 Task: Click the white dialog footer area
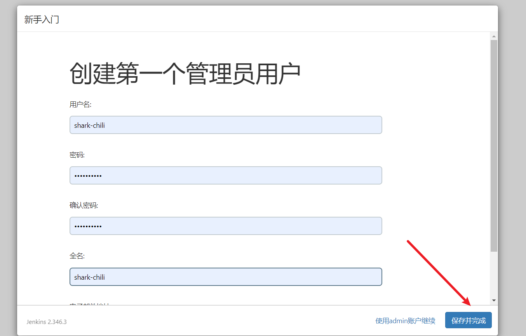233,320
